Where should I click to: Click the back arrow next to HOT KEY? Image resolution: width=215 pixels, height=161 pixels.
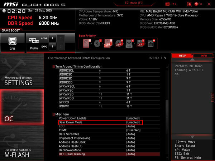(165, 58)
